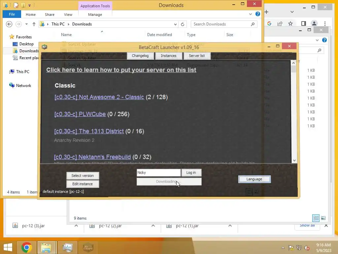Focus the Nicky username field
Image resolution: width=338 pixels, height=254 pixels.
(159, 173)
